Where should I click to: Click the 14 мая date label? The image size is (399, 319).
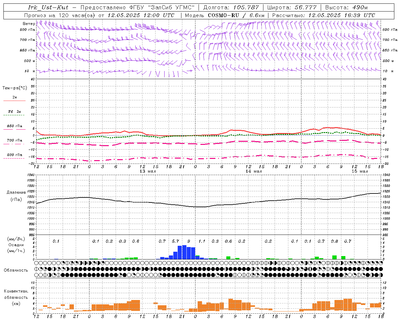[x=254, y=171]
